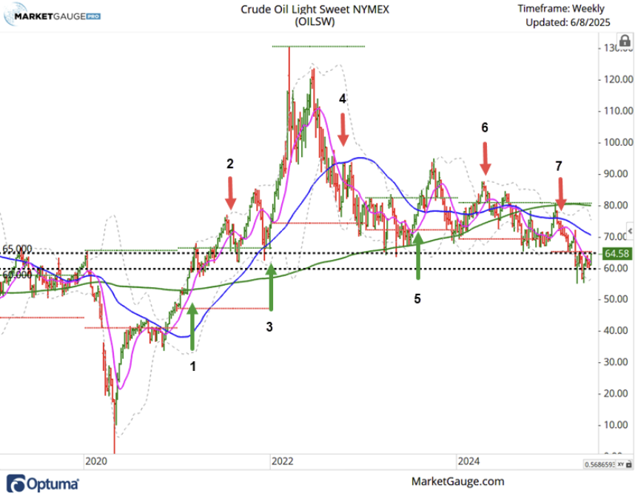Click the red down arrow below label 7

pos(560,193)
